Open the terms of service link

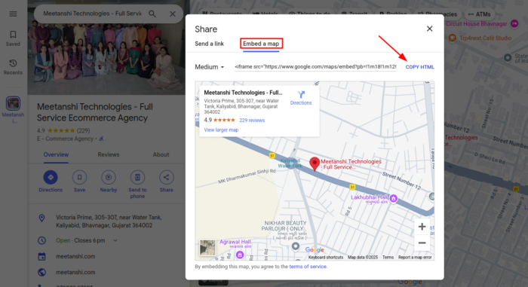click(308, 267)
